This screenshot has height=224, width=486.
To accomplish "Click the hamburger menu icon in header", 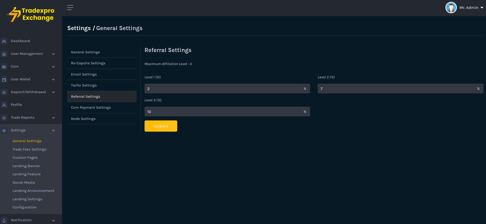I will [x=70, y=8].
